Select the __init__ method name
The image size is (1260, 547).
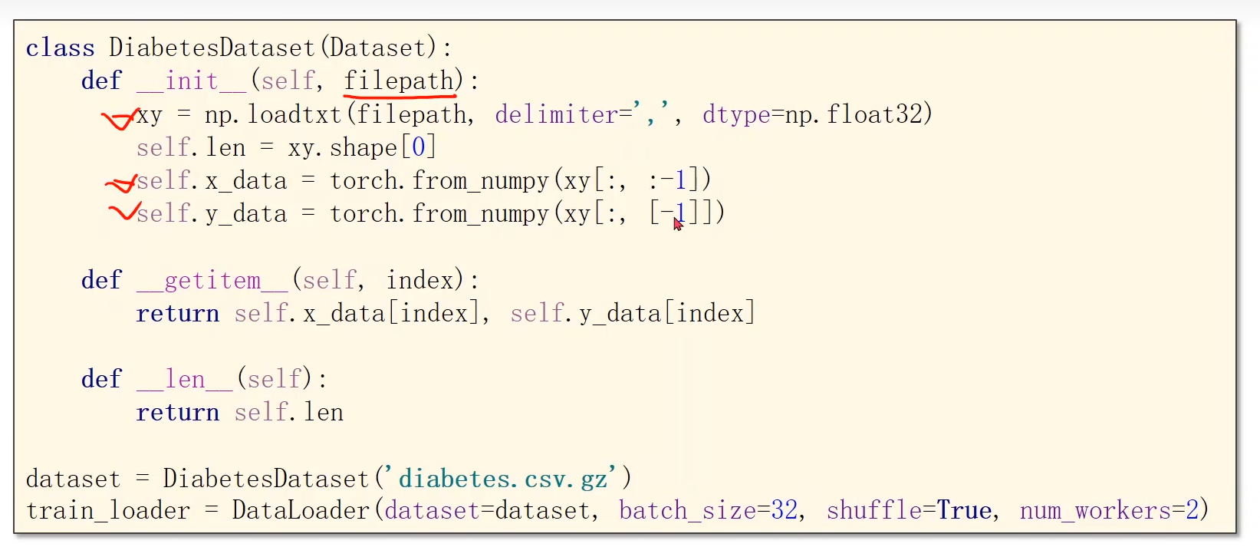point(192,81)
